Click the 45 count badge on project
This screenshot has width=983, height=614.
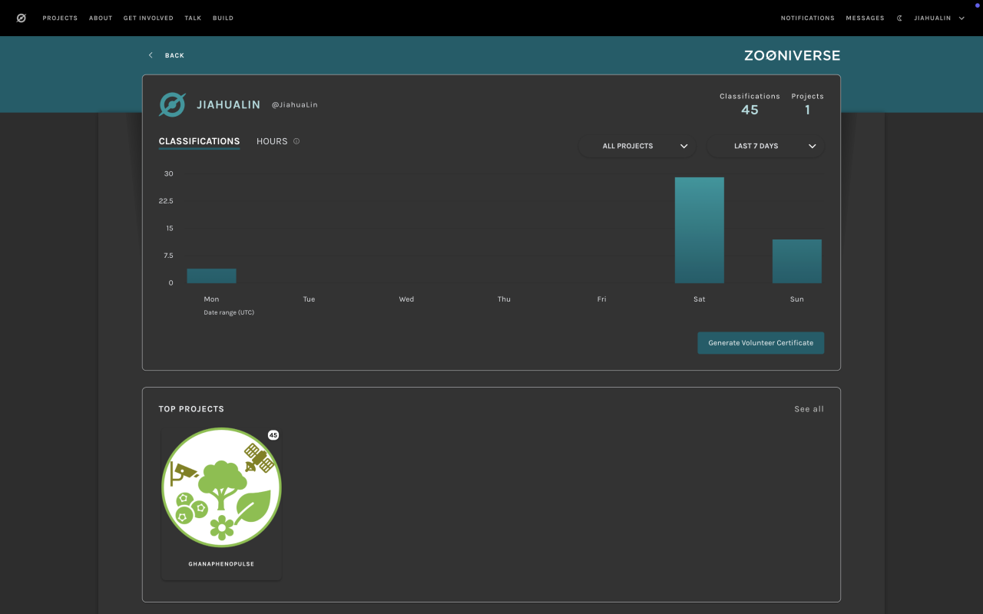(273, 435)
